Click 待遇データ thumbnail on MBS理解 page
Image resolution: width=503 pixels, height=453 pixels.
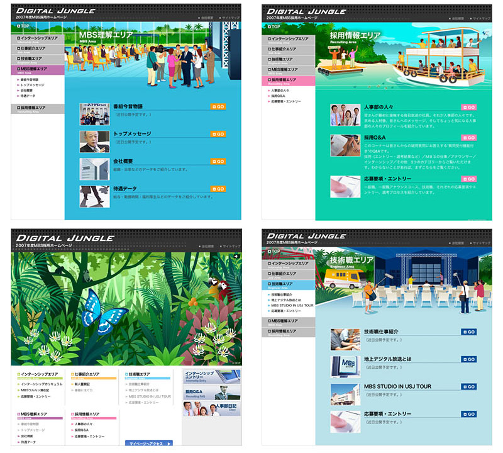point(95,196)
